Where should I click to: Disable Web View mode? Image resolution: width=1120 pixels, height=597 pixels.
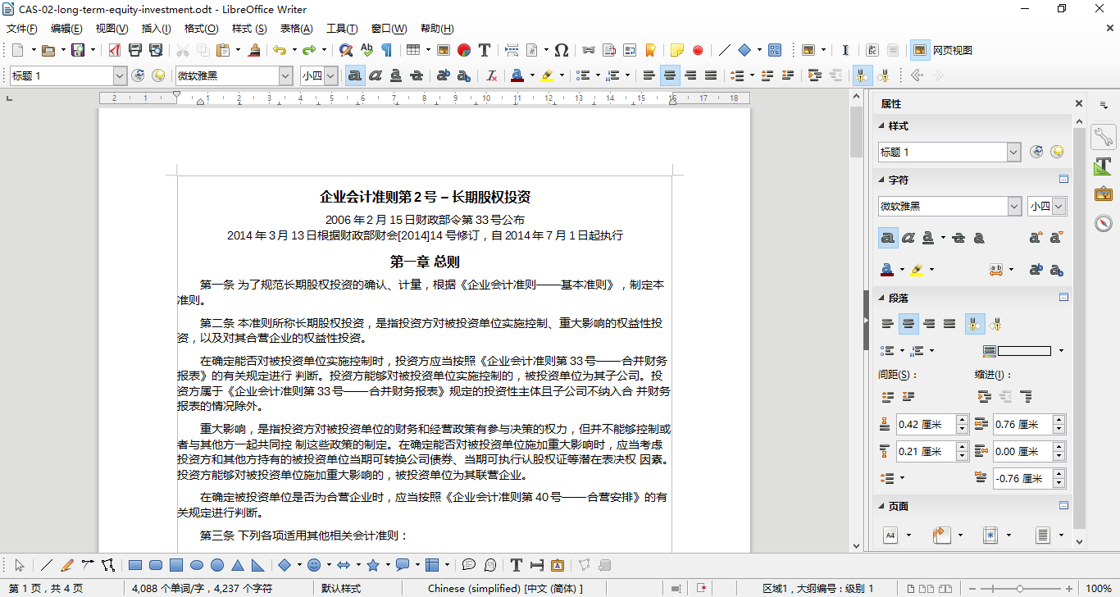pyautogui.click(x=919, y=50)
